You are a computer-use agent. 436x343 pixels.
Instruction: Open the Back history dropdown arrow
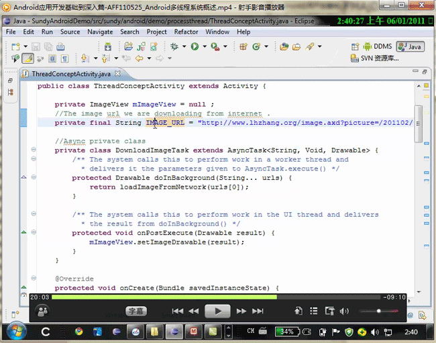click(x=149, y=58)
